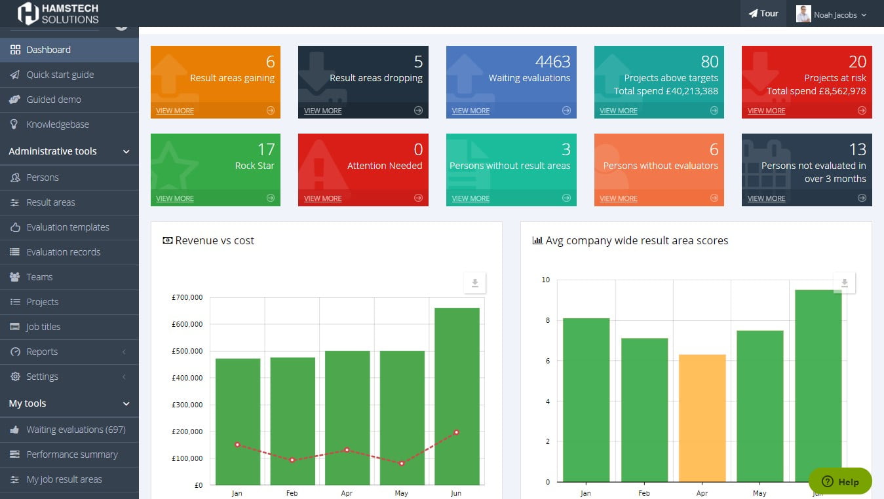The image size is (884, 499).
Task: Open the green Help button
Action: [x=840, y=481]
